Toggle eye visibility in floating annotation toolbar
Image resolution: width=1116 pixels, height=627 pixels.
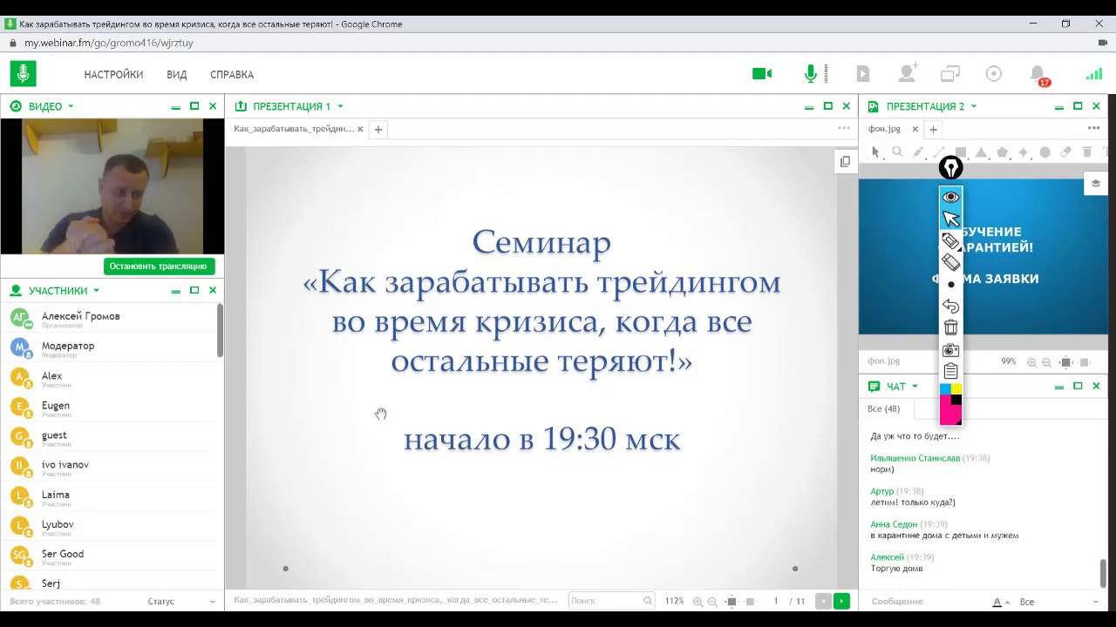pyautogui.click(x=950, y=197)
